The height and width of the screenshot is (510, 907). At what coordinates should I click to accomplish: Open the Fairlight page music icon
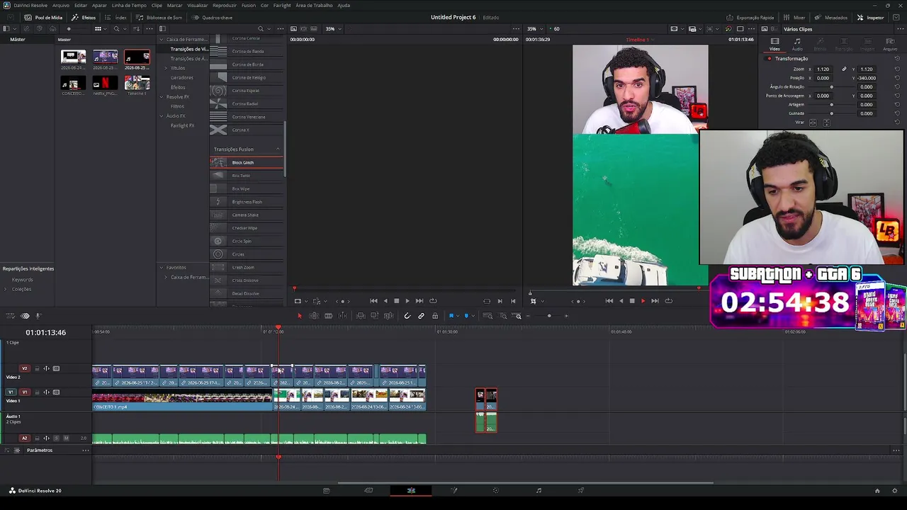click(x=539, y=490)
